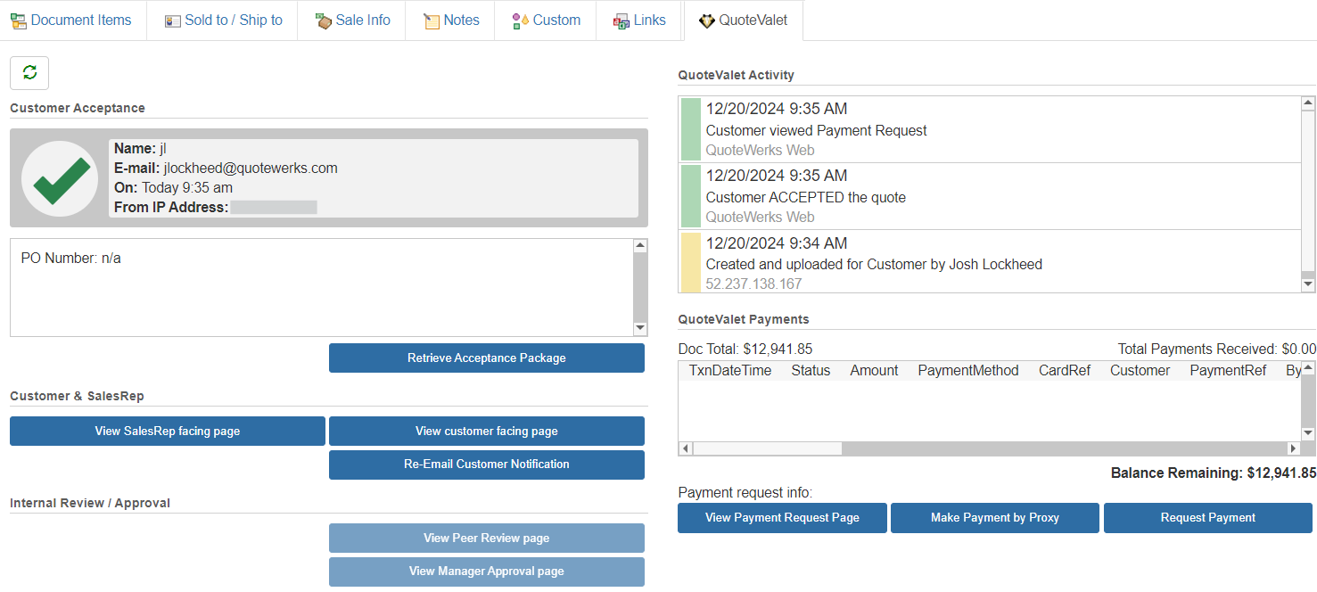1317x592 pixels.
Task: Click the 'From IP Address:' label
Action: [x=171, y=208]
